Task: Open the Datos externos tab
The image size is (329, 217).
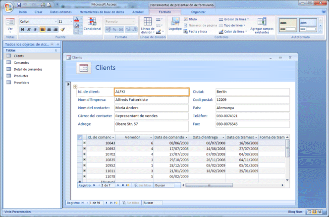Action: coord(61,12)
